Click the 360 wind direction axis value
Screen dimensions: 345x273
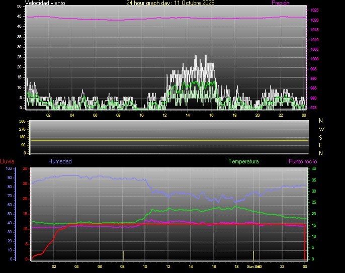[x=22, y=122]
